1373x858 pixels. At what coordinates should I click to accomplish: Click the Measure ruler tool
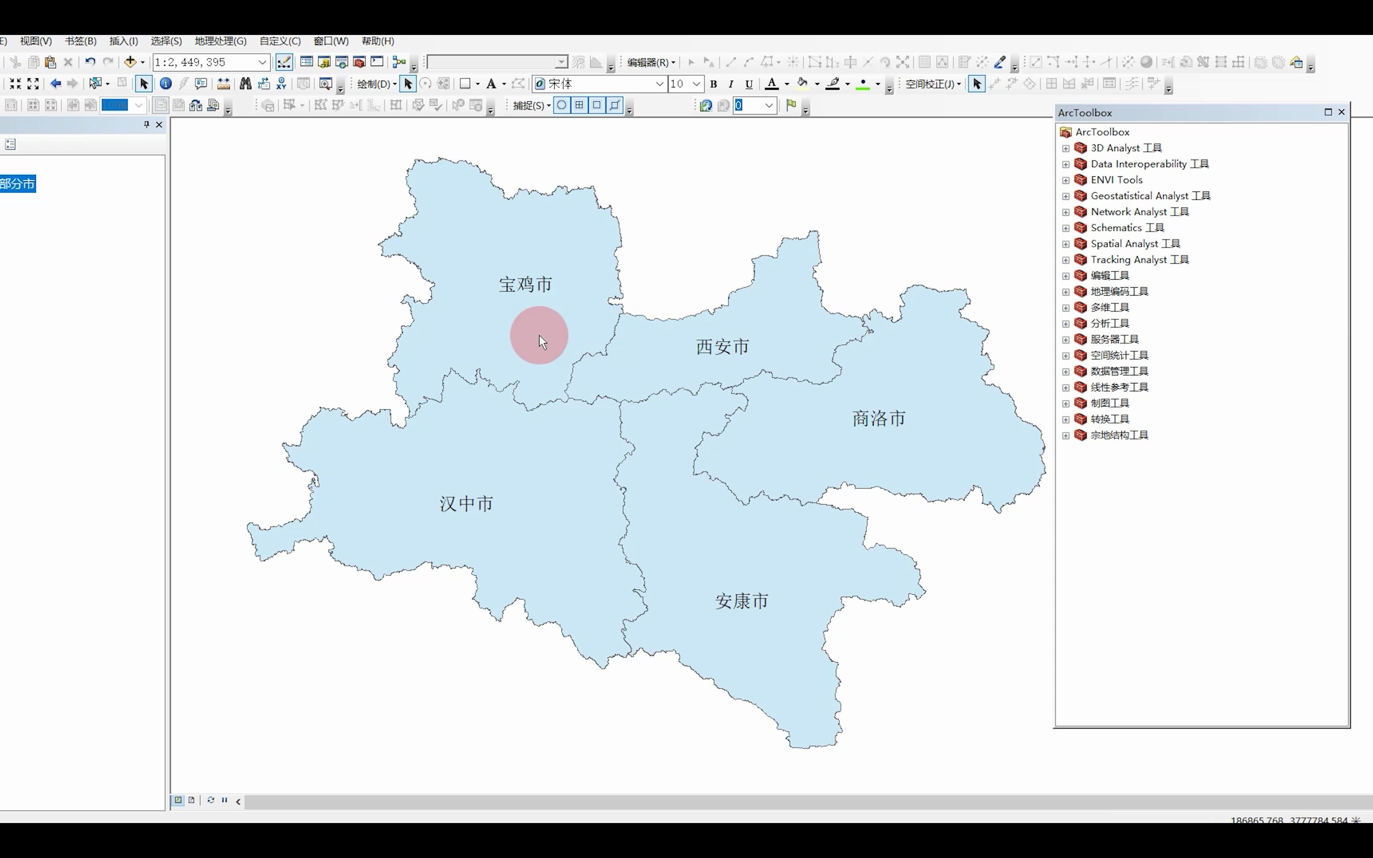point(224,84)
